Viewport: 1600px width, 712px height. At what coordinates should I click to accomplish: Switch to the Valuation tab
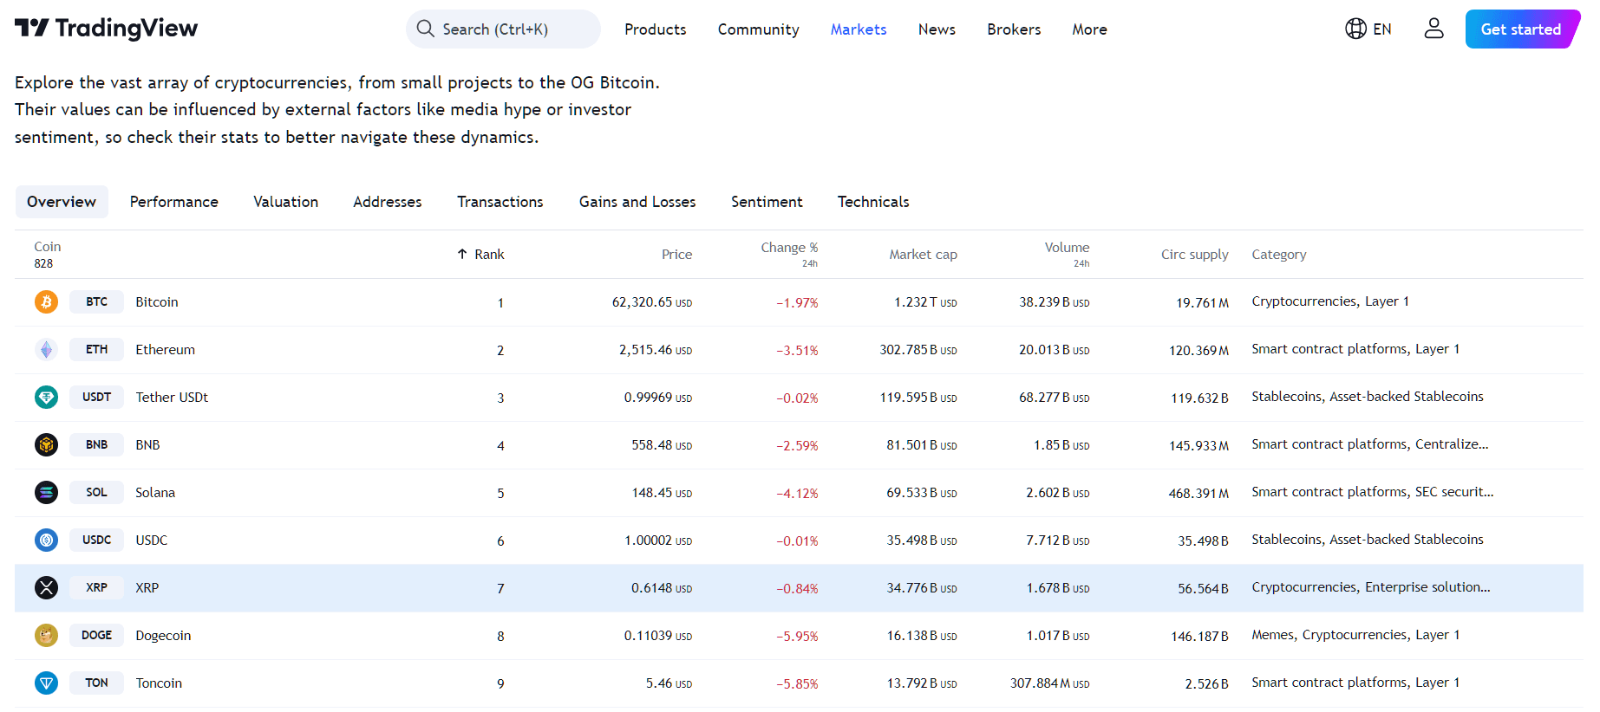click(285, 202)
